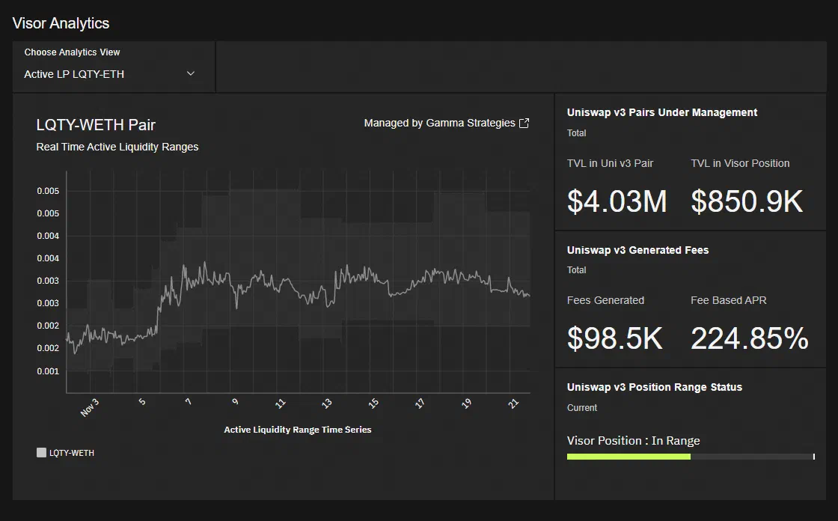Click the $98.5K fees generated value
The image size is (838, 521).
pyautogui.click(x=614, y=338)
